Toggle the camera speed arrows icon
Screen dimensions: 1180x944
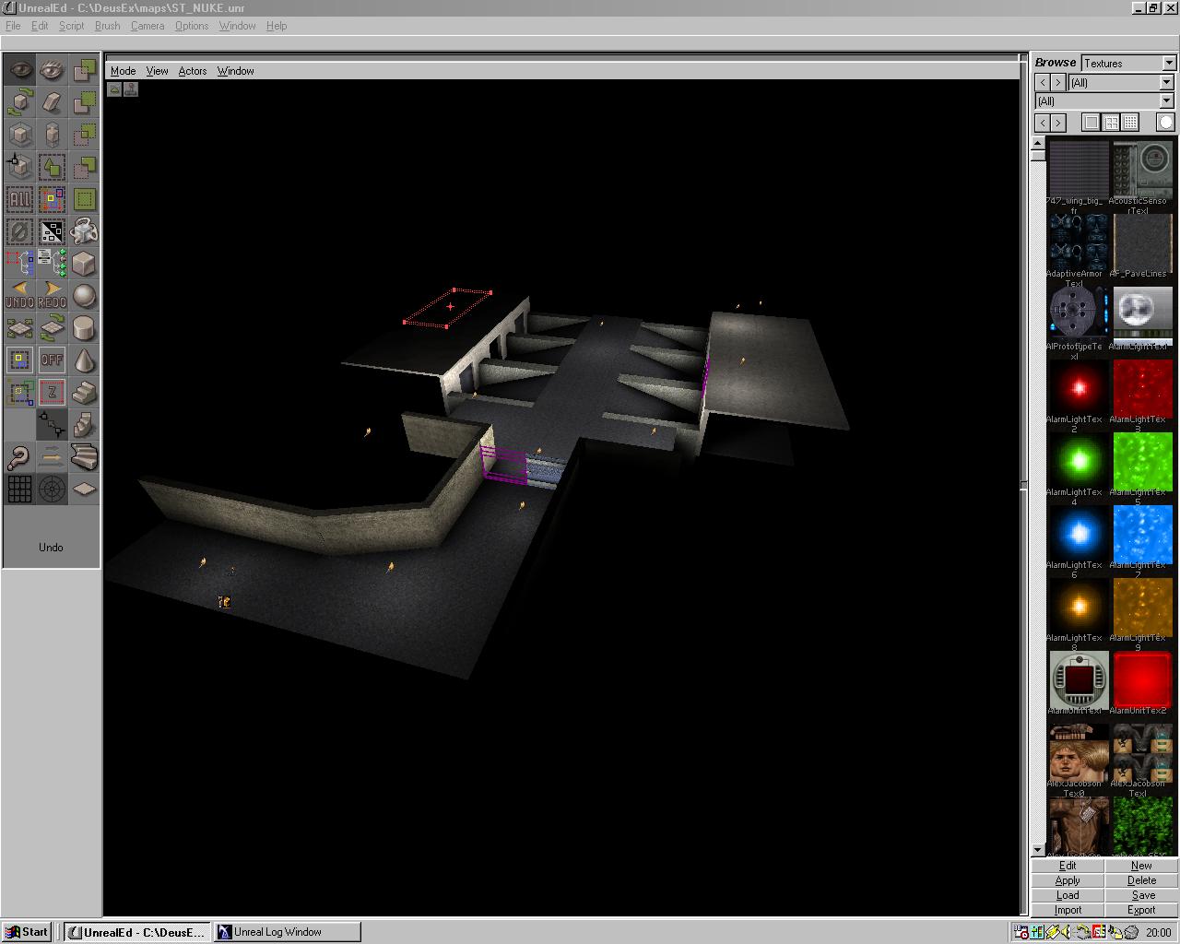point(52,456)
